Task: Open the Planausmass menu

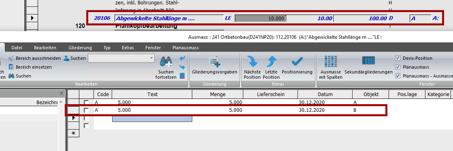Action: tap(185, 48)
